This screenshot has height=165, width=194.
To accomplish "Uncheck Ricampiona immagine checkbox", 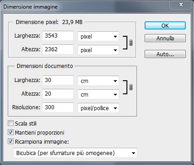I will coord(10,141).
